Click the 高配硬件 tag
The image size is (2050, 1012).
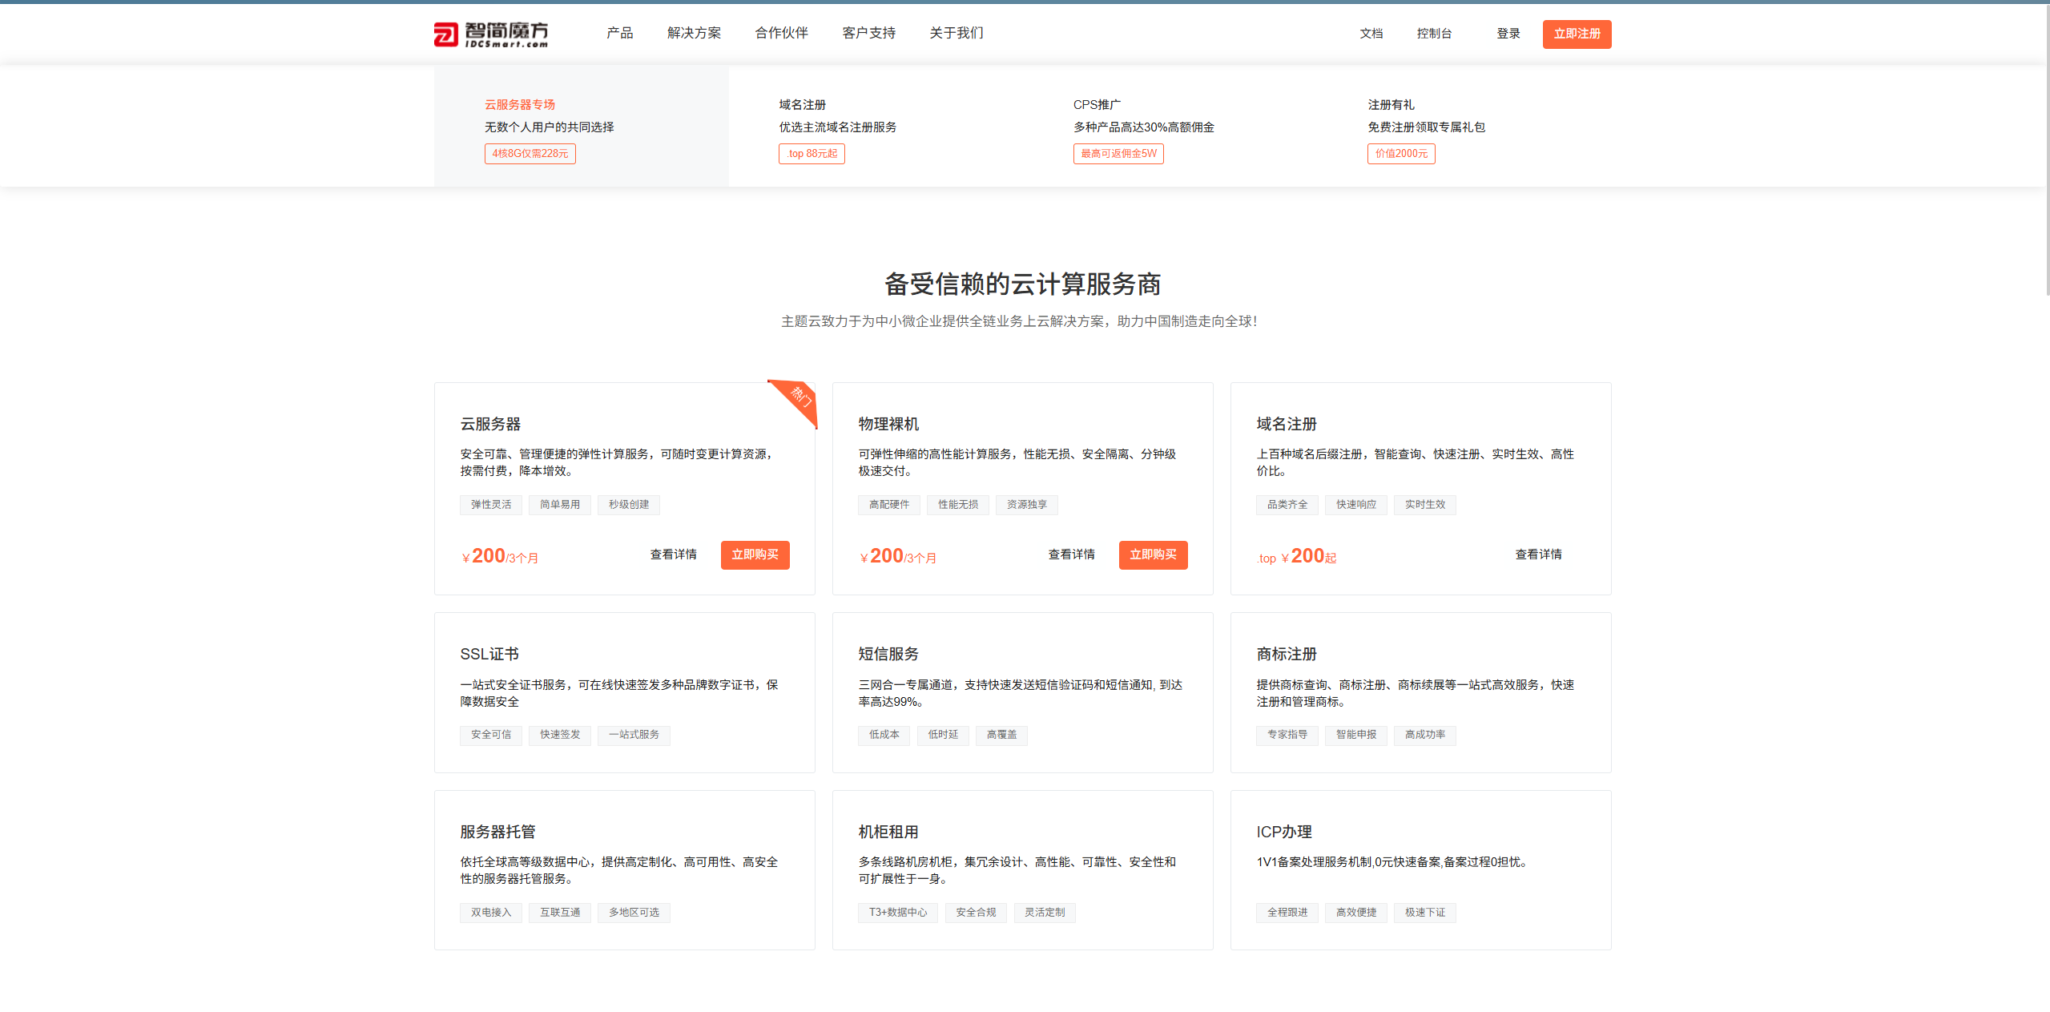(889, 505)
